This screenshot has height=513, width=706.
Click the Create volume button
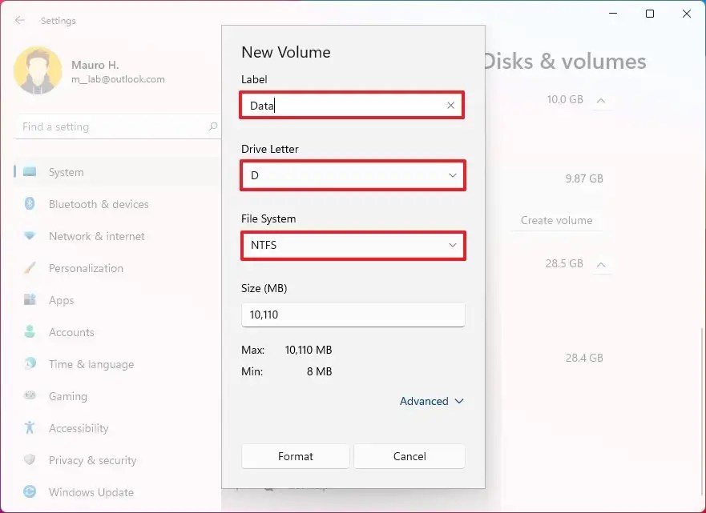click(x=557, y=220)
